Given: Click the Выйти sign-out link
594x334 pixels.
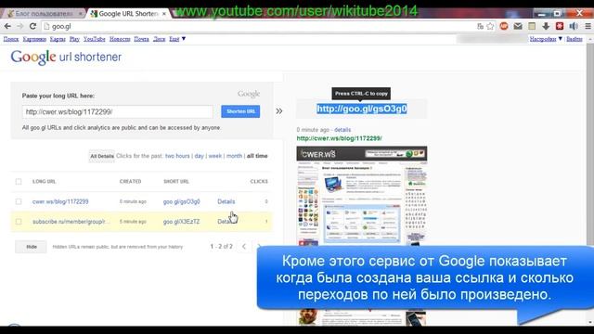Looking at the screenshot, I should (575, 39).
